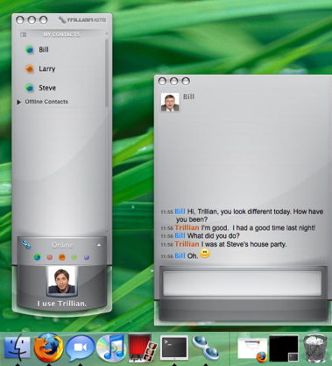Open the Online status dropdown
The width and height of the screenshot is (332, 366).
click(x=62, y=245)
